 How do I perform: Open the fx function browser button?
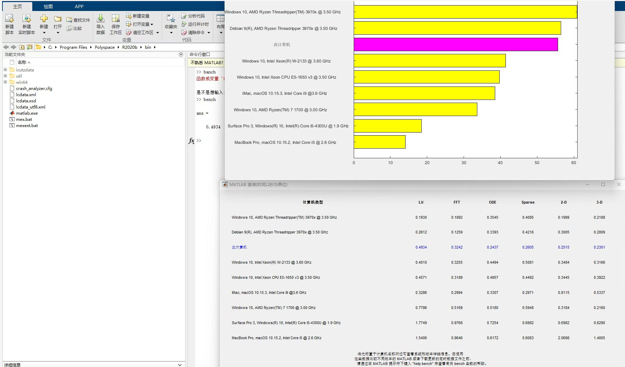pyautogui.click(x=191, y=141)
